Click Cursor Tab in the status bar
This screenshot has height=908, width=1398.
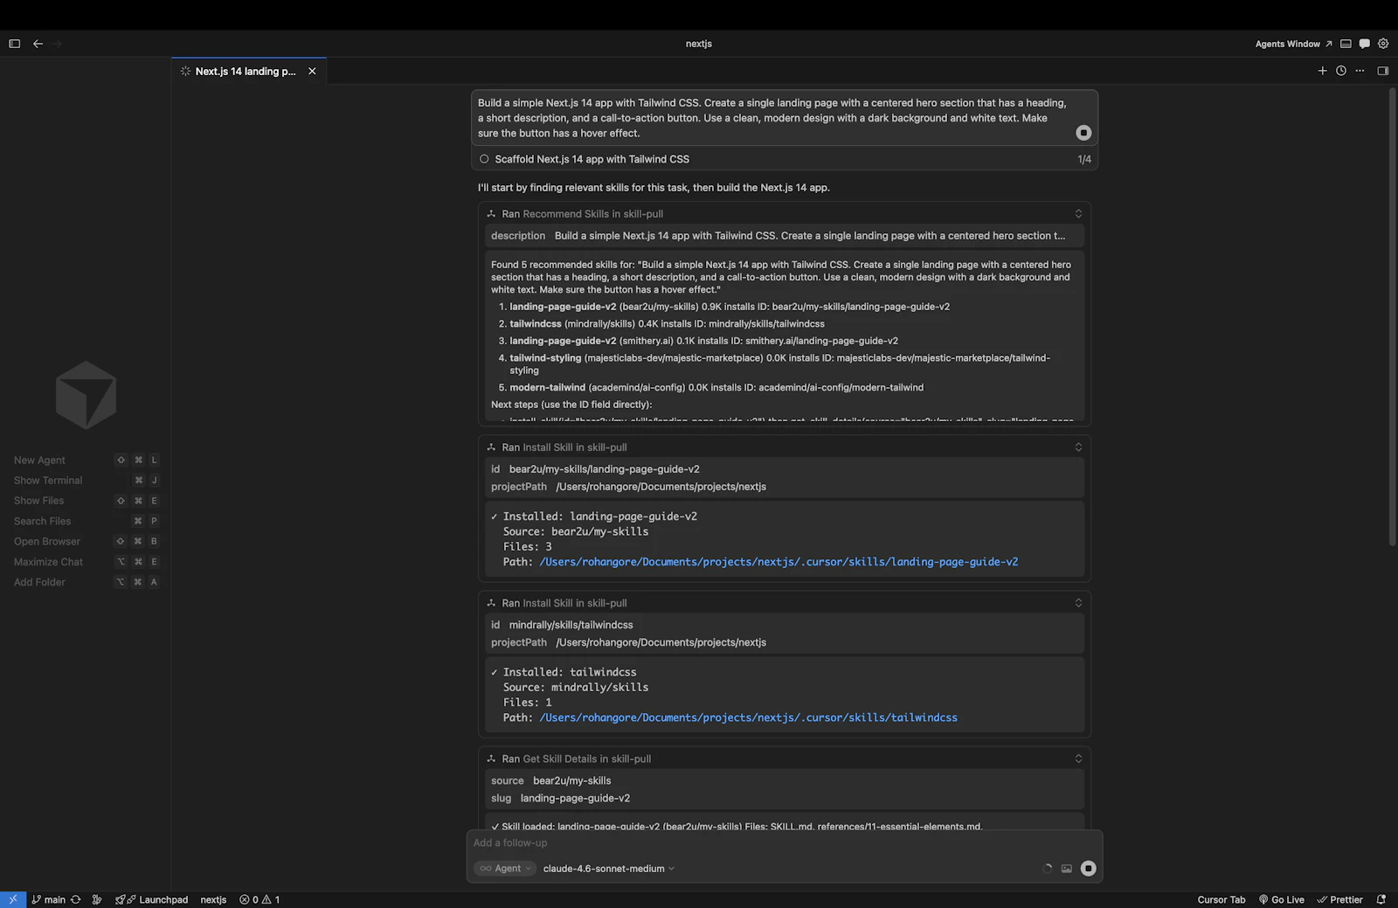point(1221,899)
